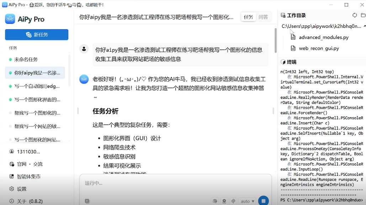
Task: Click the 智能体集市 marketplace icon
Action: pos(11,177)
